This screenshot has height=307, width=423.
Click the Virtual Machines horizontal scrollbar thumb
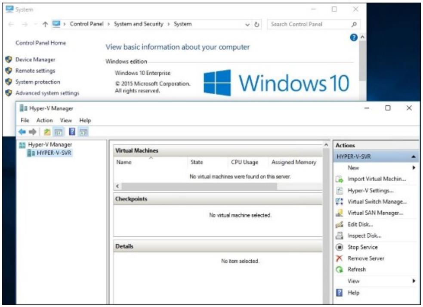click(x=199, y=186)
